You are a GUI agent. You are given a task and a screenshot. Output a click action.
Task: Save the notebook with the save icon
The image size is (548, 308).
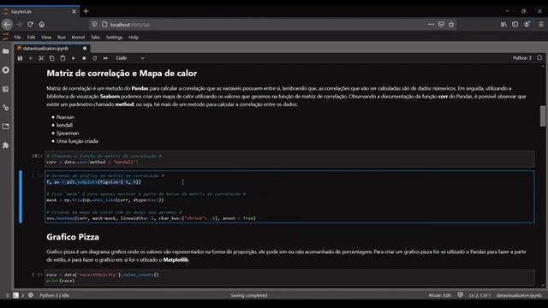(x=20, y=58)
